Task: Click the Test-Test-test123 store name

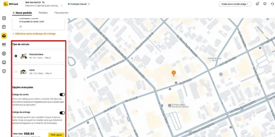Action: (33, 3)
